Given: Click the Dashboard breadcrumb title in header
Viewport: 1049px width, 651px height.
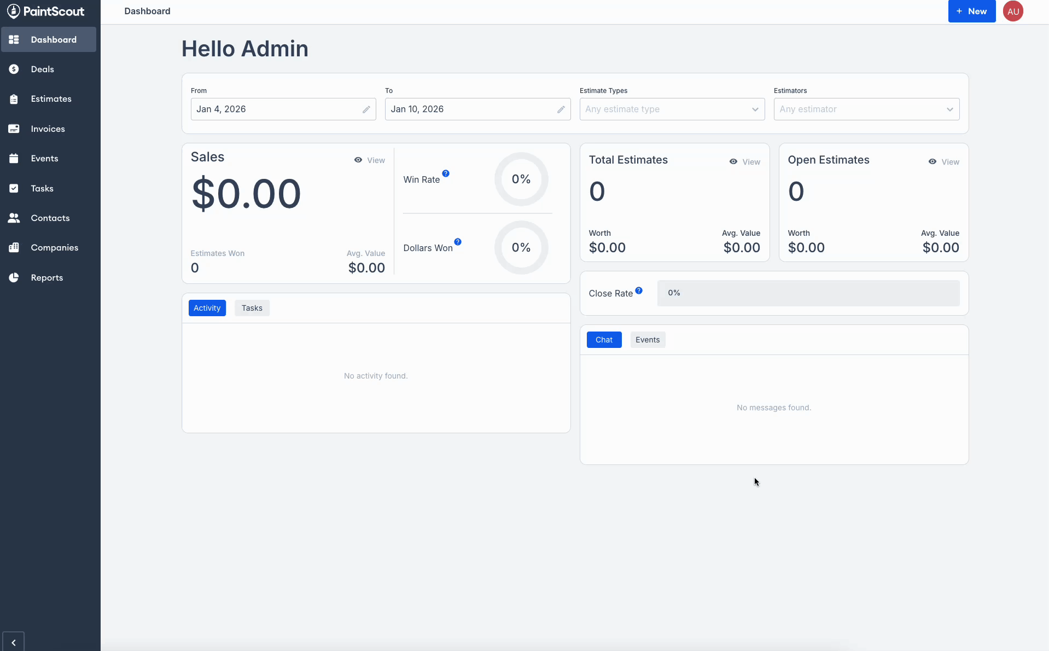Looking at the screenshot, I should pos(147,11).
